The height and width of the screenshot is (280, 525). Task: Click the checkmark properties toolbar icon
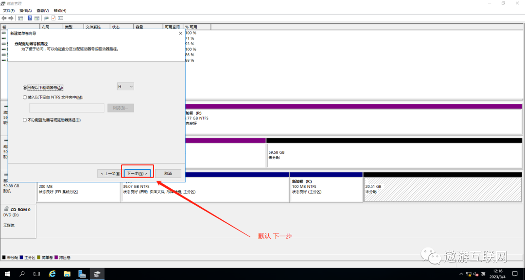click(x=53, y=18)
